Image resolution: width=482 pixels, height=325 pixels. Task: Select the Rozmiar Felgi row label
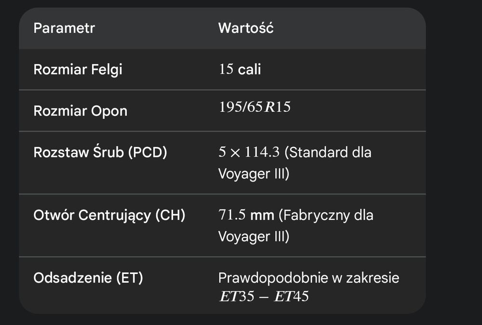coord(78,69)
